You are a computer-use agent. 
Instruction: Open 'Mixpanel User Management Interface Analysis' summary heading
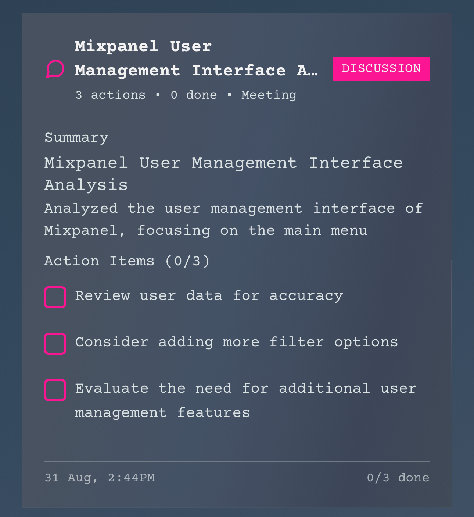click(x=223, y=174)
